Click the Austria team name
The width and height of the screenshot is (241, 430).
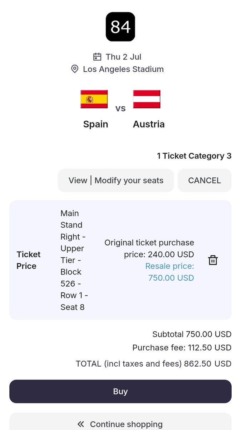coord(149,124)
